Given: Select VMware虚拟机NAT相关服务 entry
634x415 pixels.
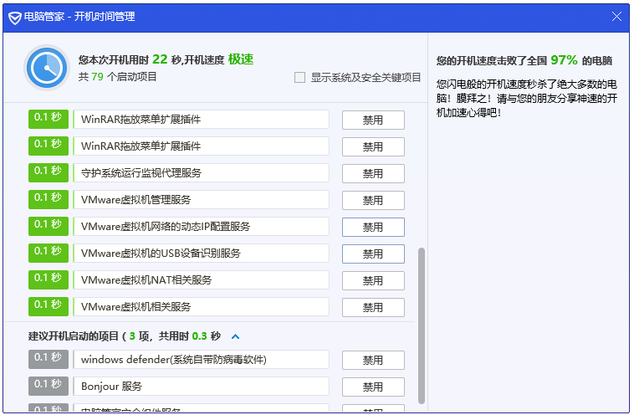Looking at the screenshot, I should (201, 280).
